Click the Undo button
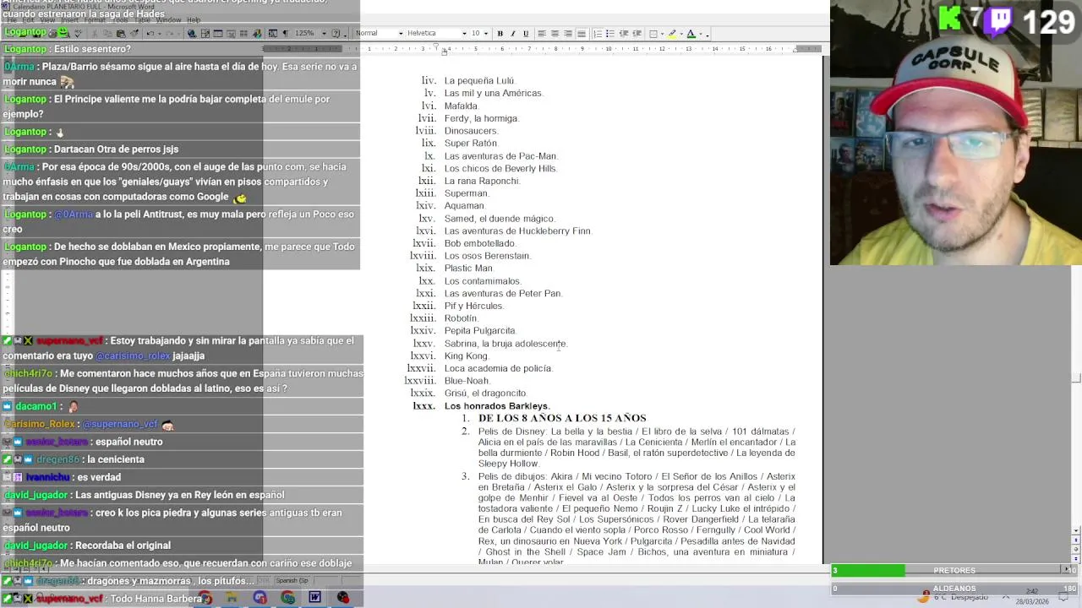This screenshot has width=1082, height=608. click(x=150, y=33)
